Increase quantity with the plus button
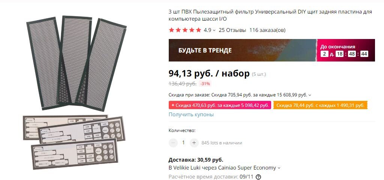 194,143
